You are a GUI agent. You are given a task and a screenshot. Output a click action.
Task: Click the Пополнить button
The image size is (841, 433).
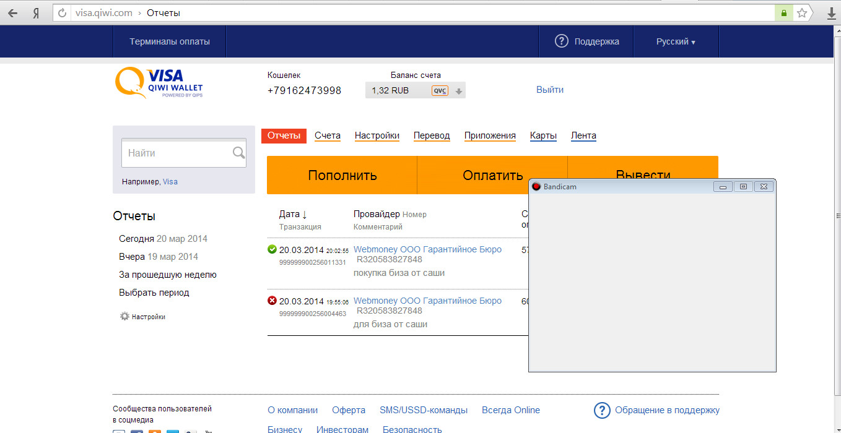click(342, 175)
